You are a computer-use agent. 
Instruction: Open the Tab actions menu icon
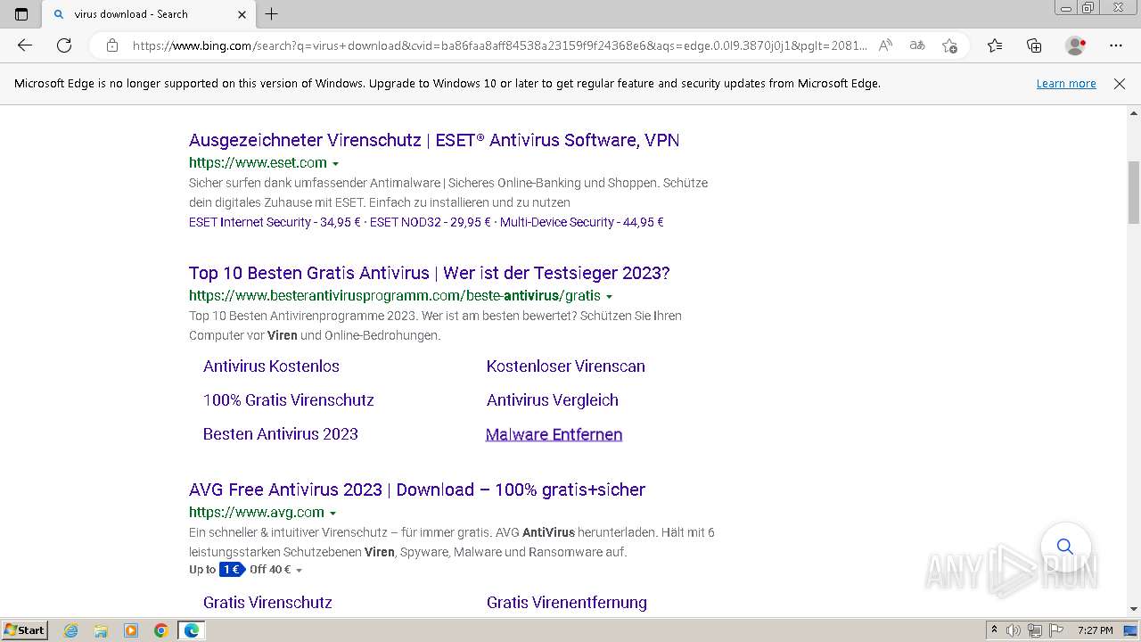[21, 14]
